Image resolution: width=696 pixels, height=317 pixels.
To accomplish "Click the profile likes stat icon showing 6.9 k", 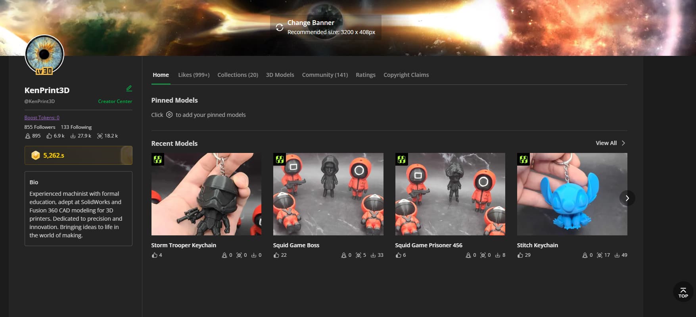I will click(x=49, y=136).
